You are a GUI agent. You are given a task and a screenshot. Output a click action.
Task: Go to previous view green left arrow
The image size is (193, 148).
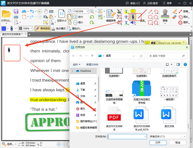(40, 11)
